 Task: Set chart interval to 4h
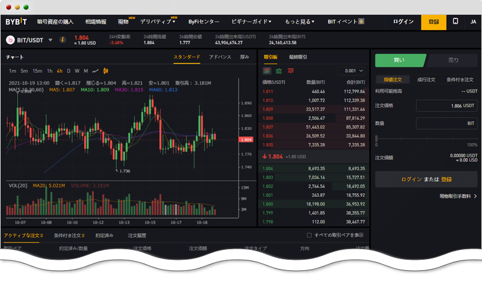click(59, 71)
